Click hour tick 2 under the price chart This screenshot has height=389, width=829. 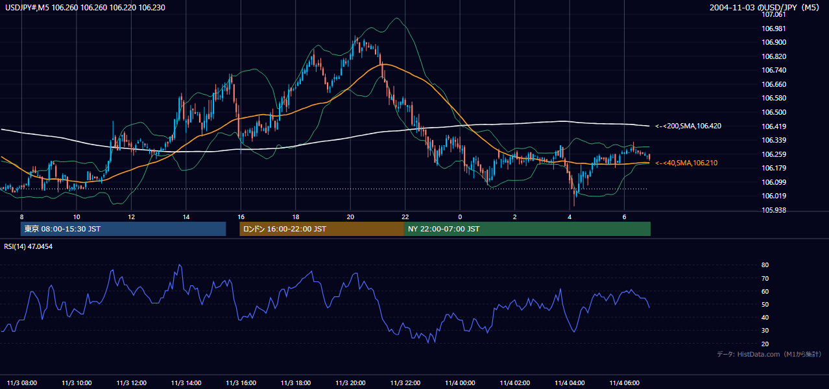click(x=515, y=217)
